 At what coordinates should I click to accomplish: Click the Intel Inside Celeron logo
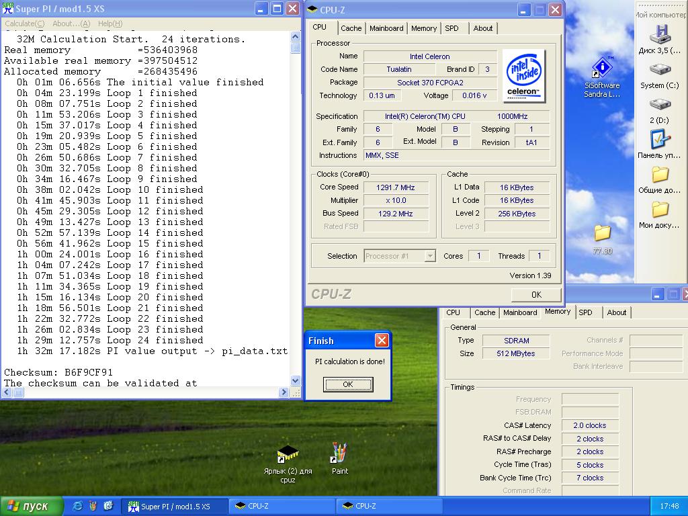[523, 75]
